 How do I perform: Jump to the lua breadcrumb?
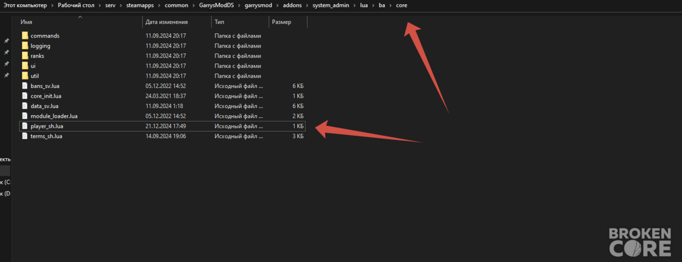[364, 5]
